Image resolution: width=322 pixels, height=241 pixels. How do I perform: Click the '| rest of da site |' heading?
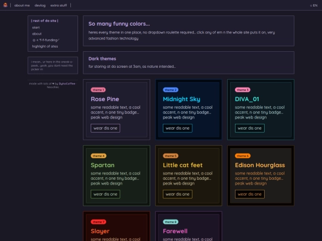45,21
